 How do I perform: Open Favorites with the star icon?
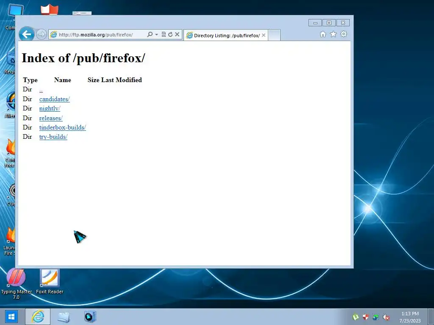click(x=333, y=34)
